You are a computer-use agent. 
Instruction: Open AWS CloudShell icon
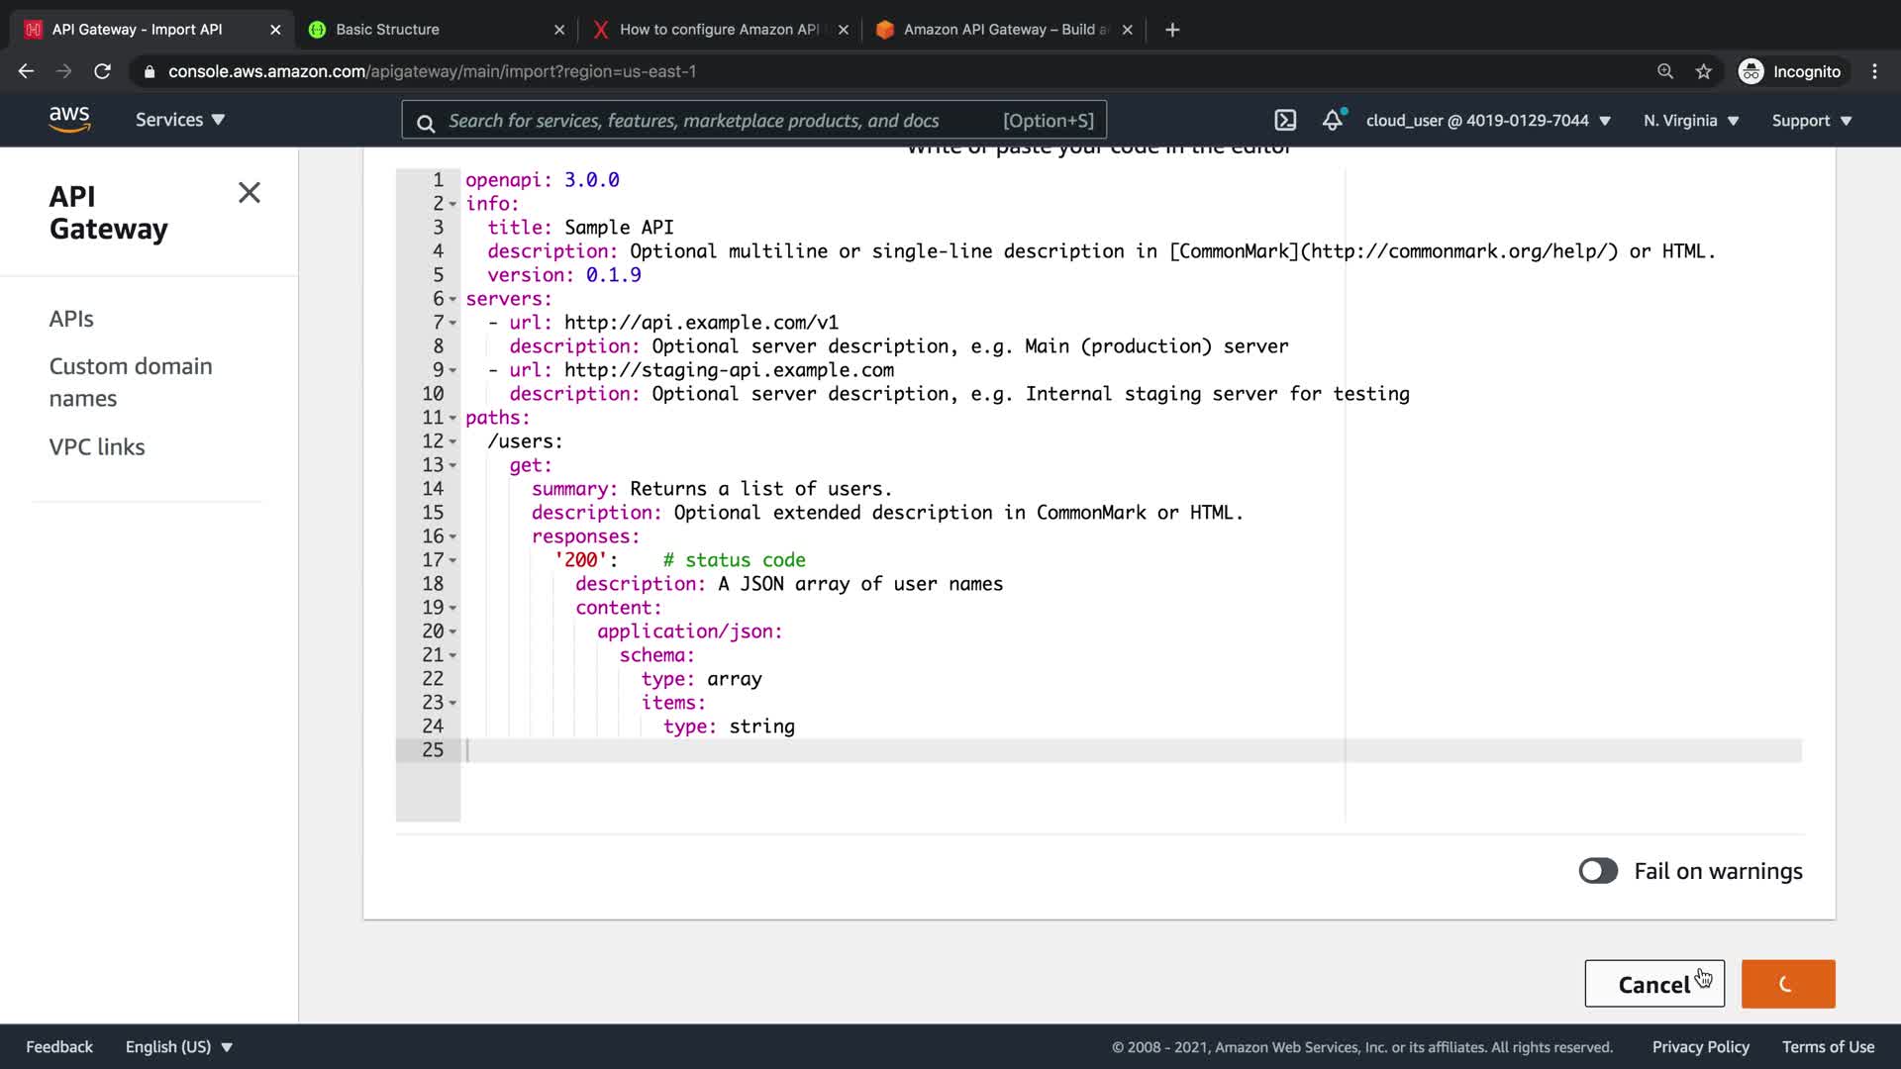(x=1284, y=121)
